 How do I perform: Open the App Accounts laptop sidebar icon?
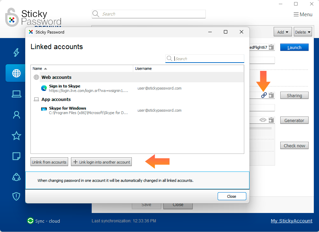click(x=16, y=94)
